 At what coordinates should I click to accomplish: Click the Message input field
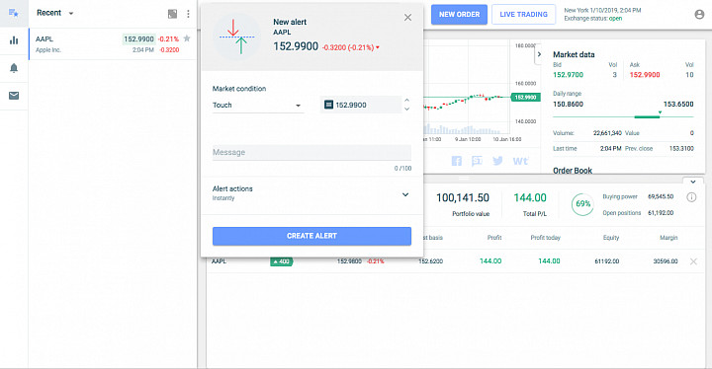pos(311,152)
